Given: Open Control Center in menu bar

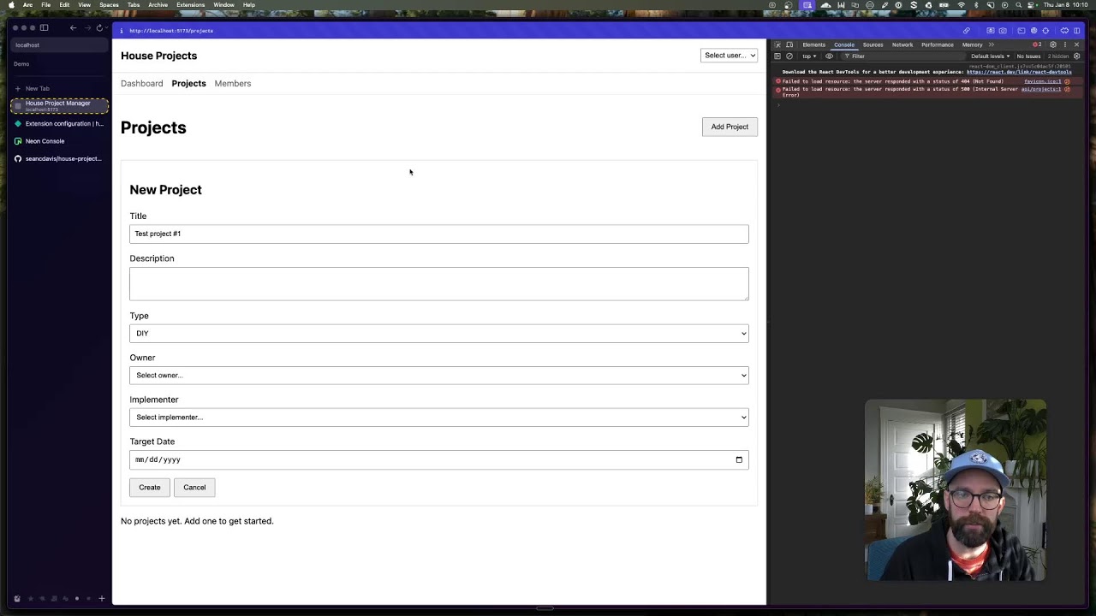Looking at the screenshot, I should (x=1030, y=5).
